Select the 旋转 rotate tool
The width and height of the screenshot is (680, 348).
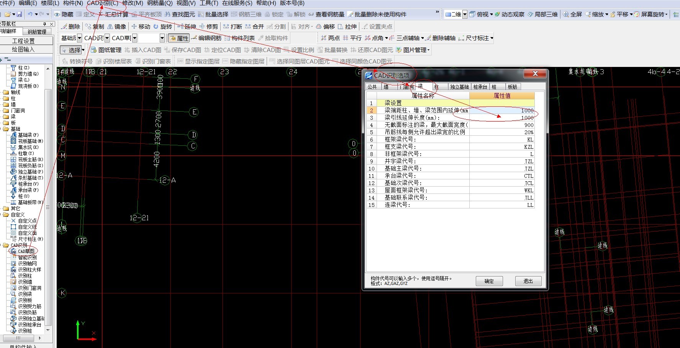(x=163, y=26)
